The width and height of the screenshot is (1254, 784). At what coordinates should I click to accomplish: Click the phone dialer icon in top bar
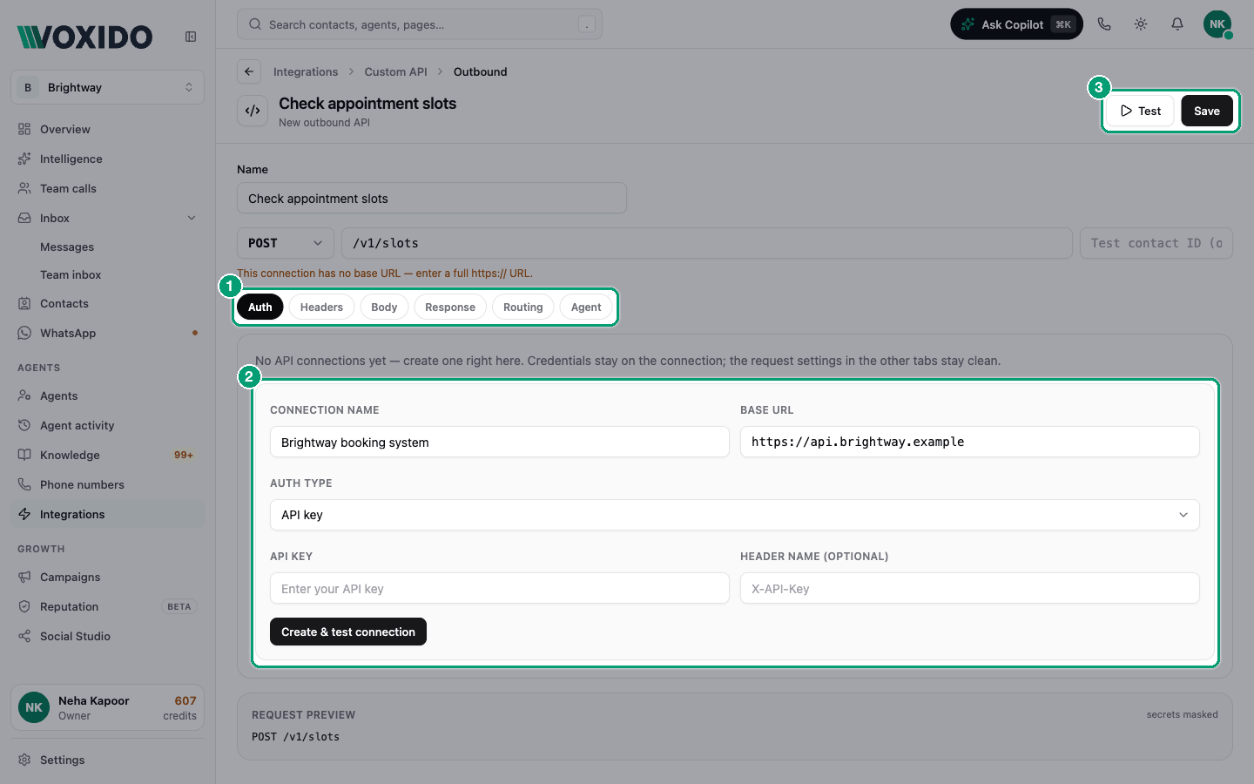1104,24
